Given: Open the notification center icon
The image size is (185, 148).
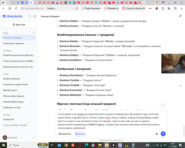Looking at the screenshot, I should pos(181,145).
